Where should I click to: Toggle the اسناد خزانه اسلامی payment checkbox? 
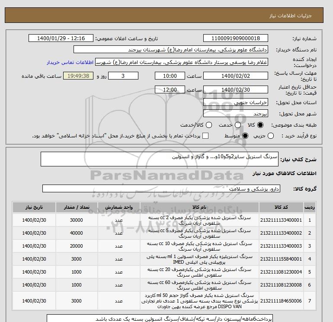coord(205,136)
